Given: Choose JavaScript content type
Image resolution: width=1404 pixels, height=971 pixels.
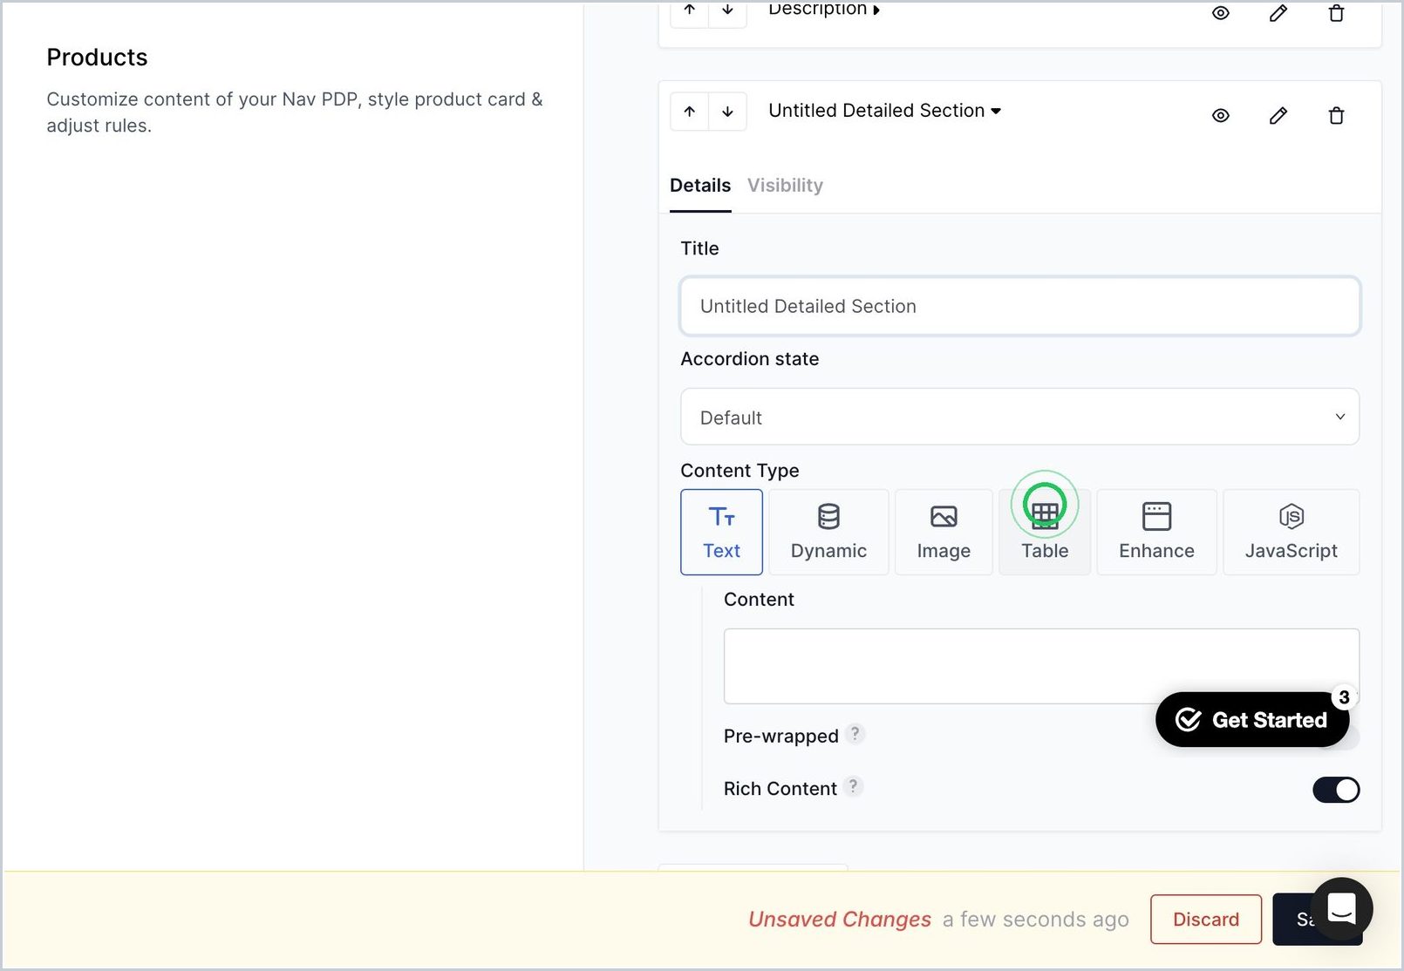Looking at the screenshot, I should pos(1291,532).
